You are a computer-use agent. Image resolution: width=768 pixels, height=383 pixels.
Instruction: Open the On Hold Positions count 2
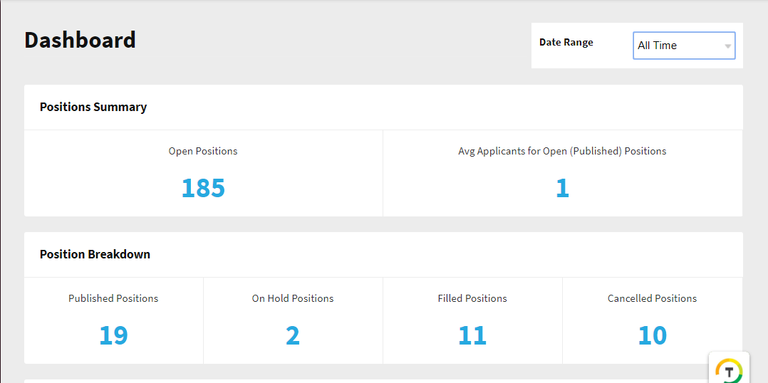(x=293, y=335)
